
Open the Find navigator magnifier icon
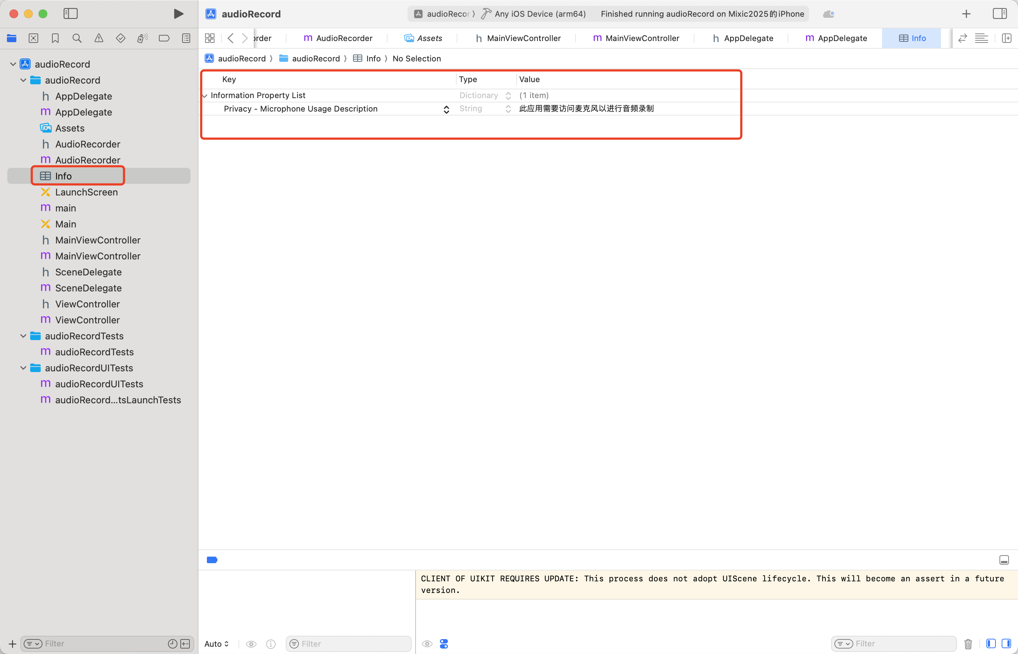tap(77, 38)
